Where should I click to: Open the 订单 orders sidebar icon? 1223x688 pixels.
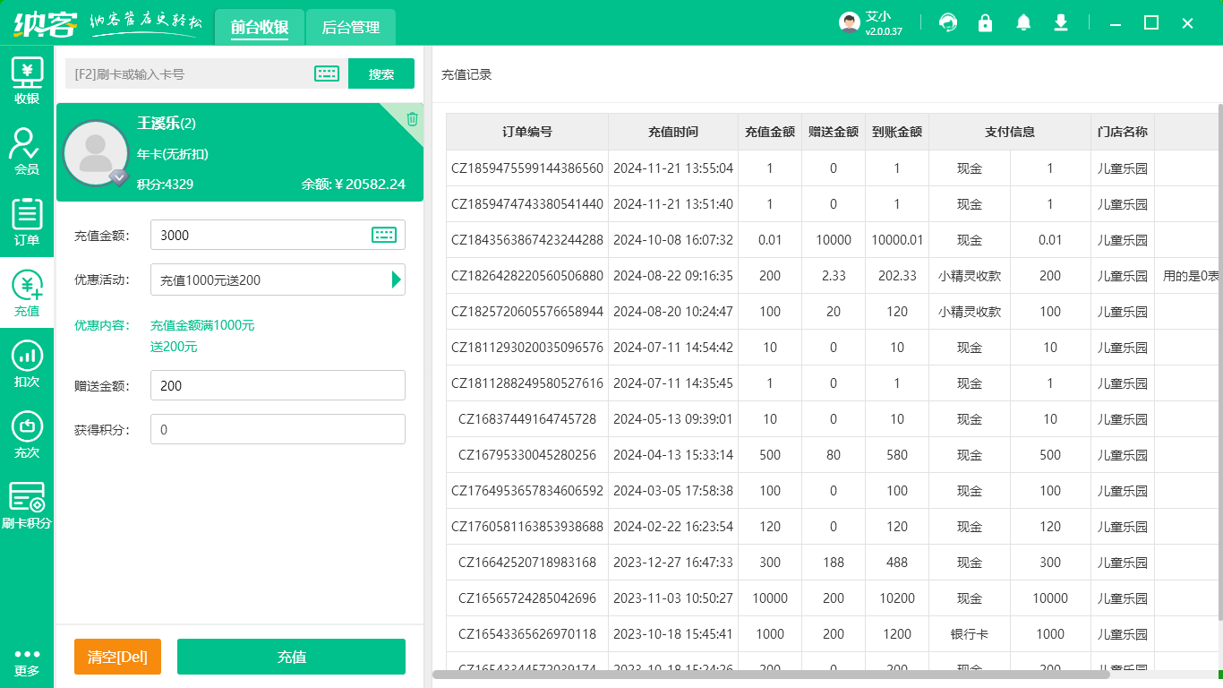[x=27, y=222]
